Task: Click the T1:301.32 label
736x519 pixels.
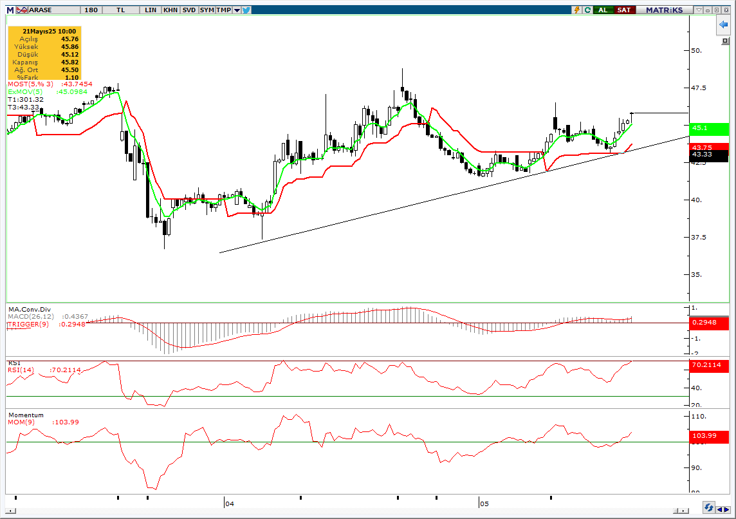Action: tap(25, 100)
